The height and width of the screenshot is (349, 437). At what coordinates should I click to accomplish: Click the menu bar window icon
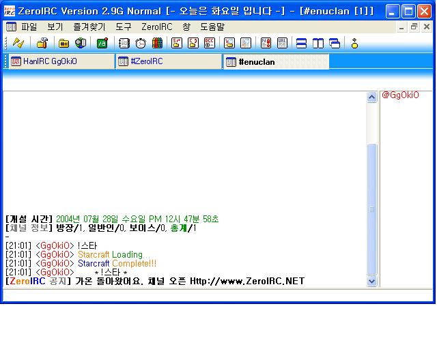11,27
